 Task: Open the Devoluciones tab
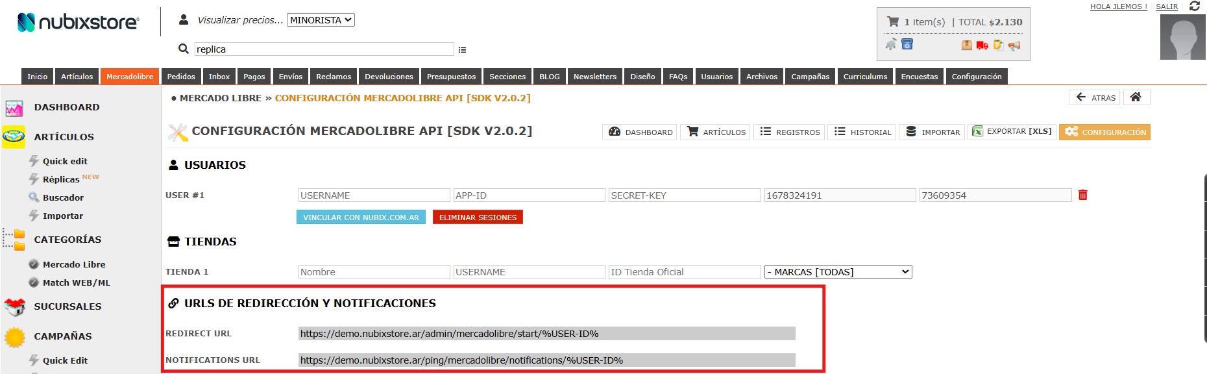click(389, 77)
